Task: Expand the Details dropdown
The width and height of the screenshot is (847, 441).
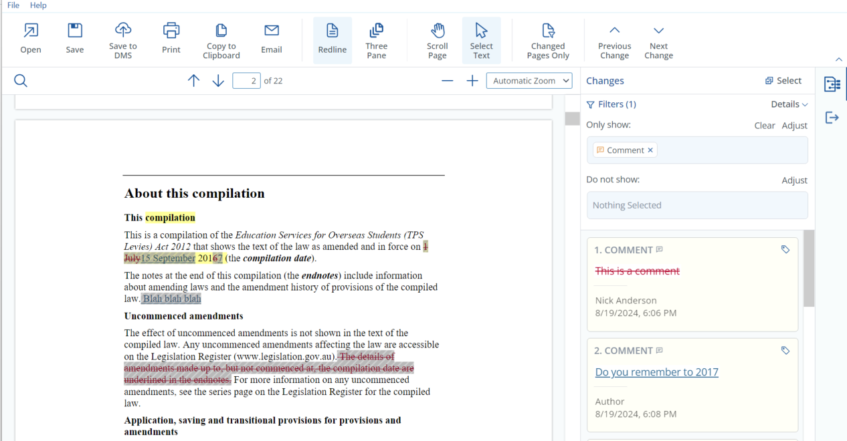Action: [789, 104]
